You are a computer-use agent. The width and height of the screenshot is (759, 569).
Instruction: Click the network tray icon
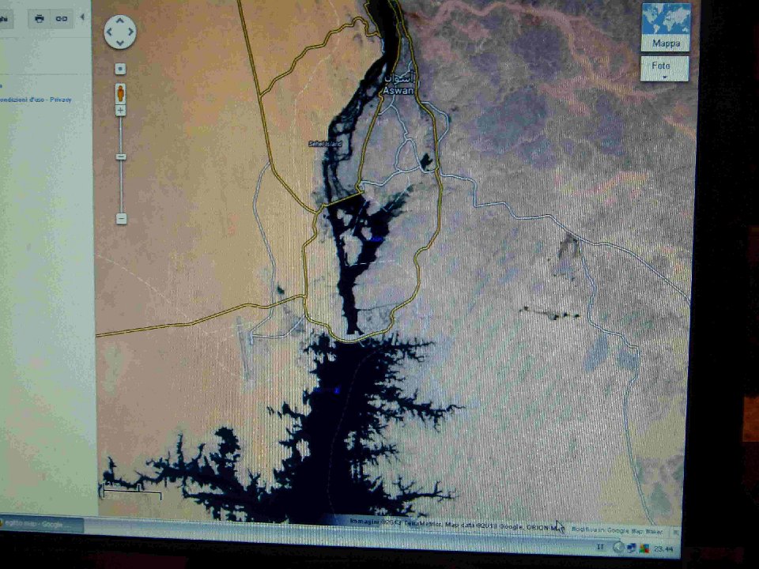tap(631, 548)
